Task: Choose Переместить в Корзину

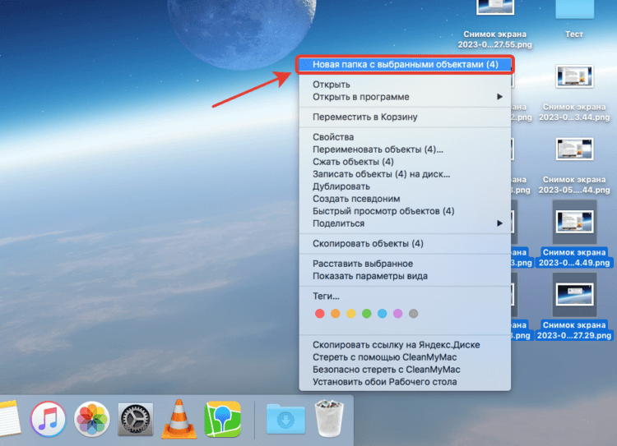Action: pos(406,117)
